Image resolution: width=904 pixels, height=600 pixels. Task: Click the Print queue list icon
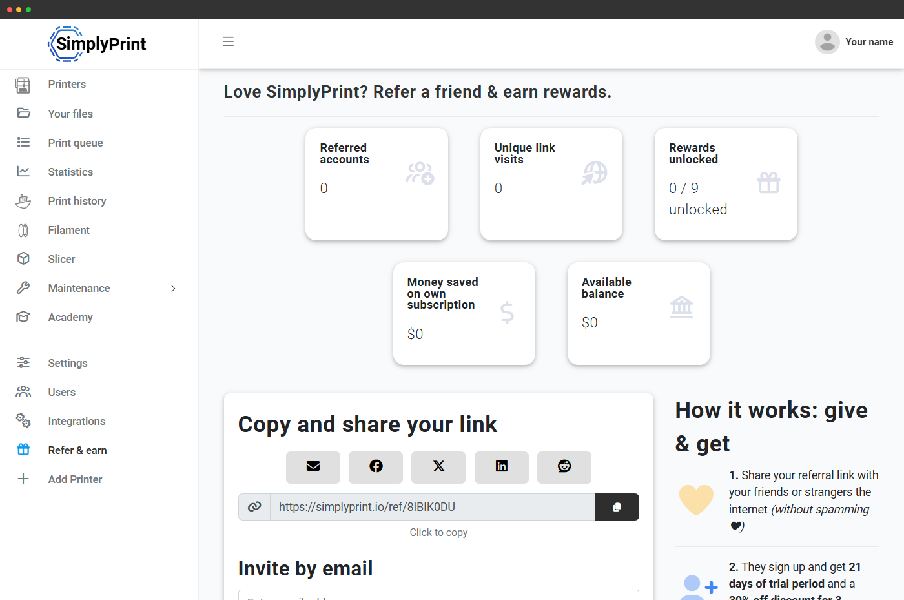point(23,142)
